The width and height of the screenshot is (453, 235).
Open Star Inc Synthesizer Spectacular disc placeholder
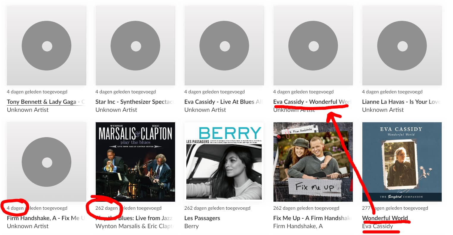(135, 46)
